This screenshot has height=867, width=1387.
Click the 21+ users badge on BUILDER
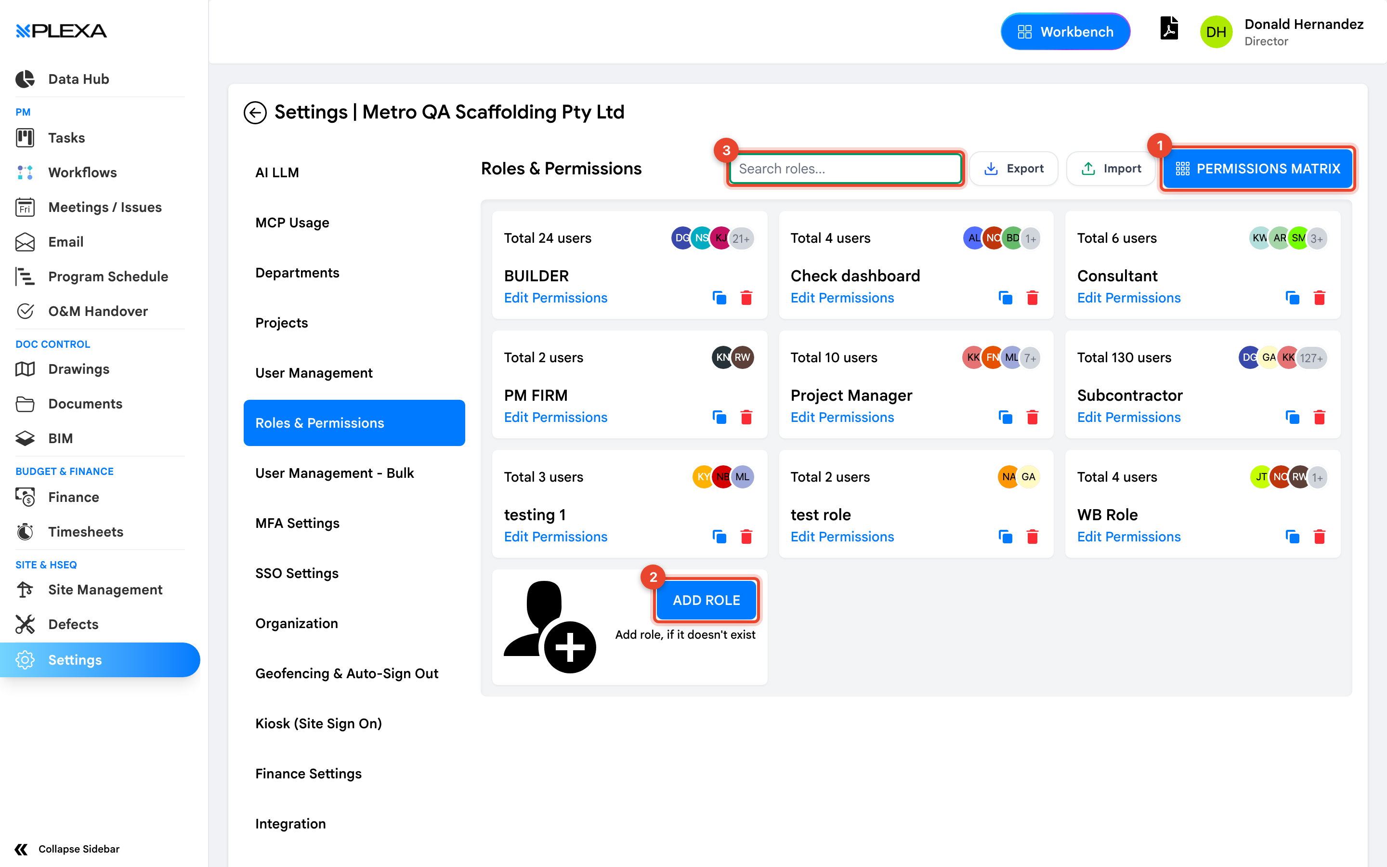coord(742,238)
